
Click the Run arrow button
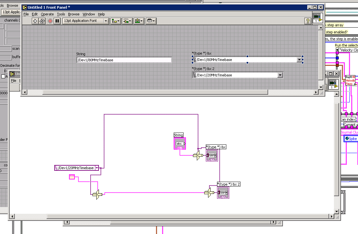pyautogui.click(x=35, y=21)
